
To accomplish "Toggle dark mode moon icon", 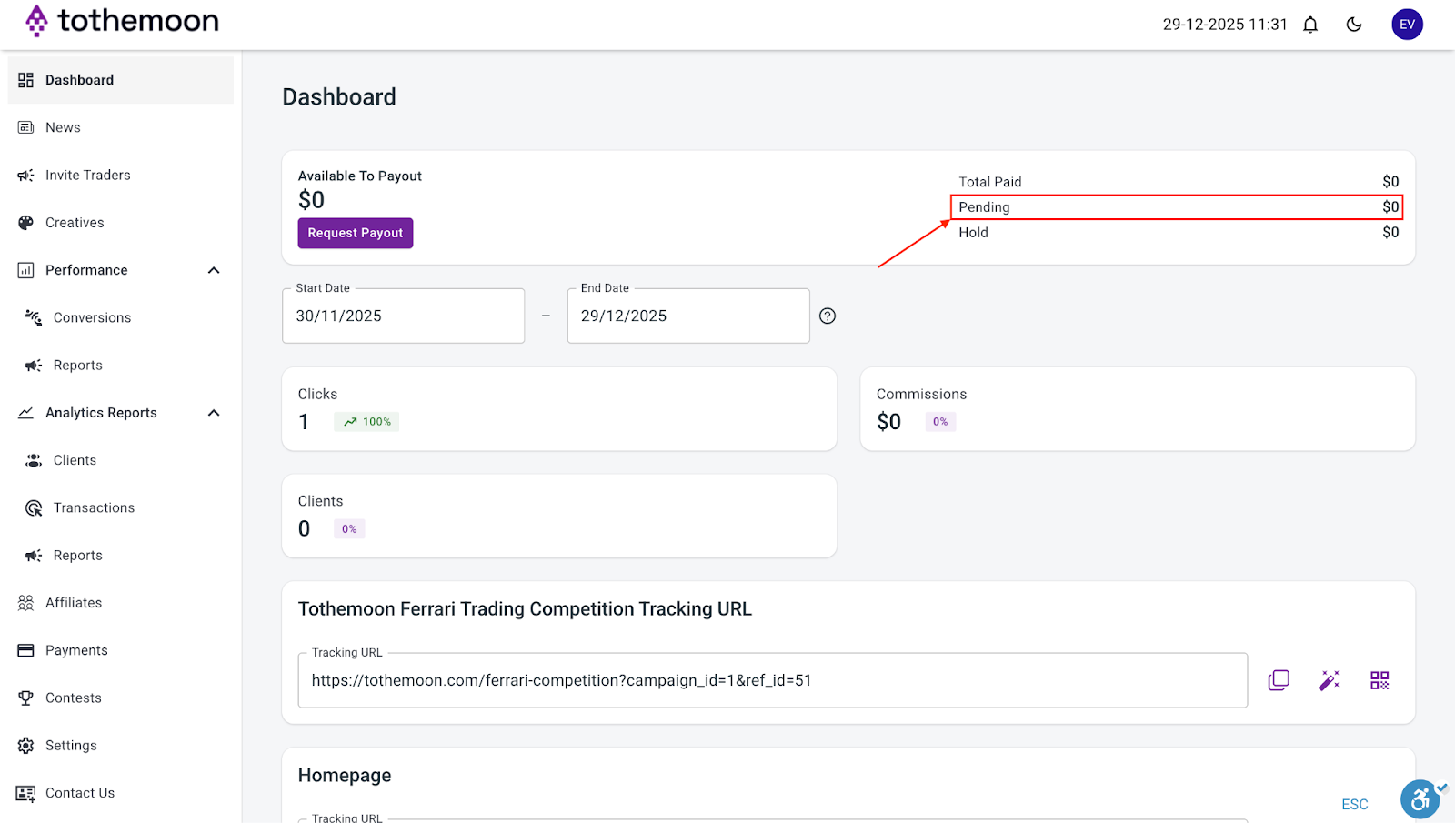I will tap(1354, 25).
